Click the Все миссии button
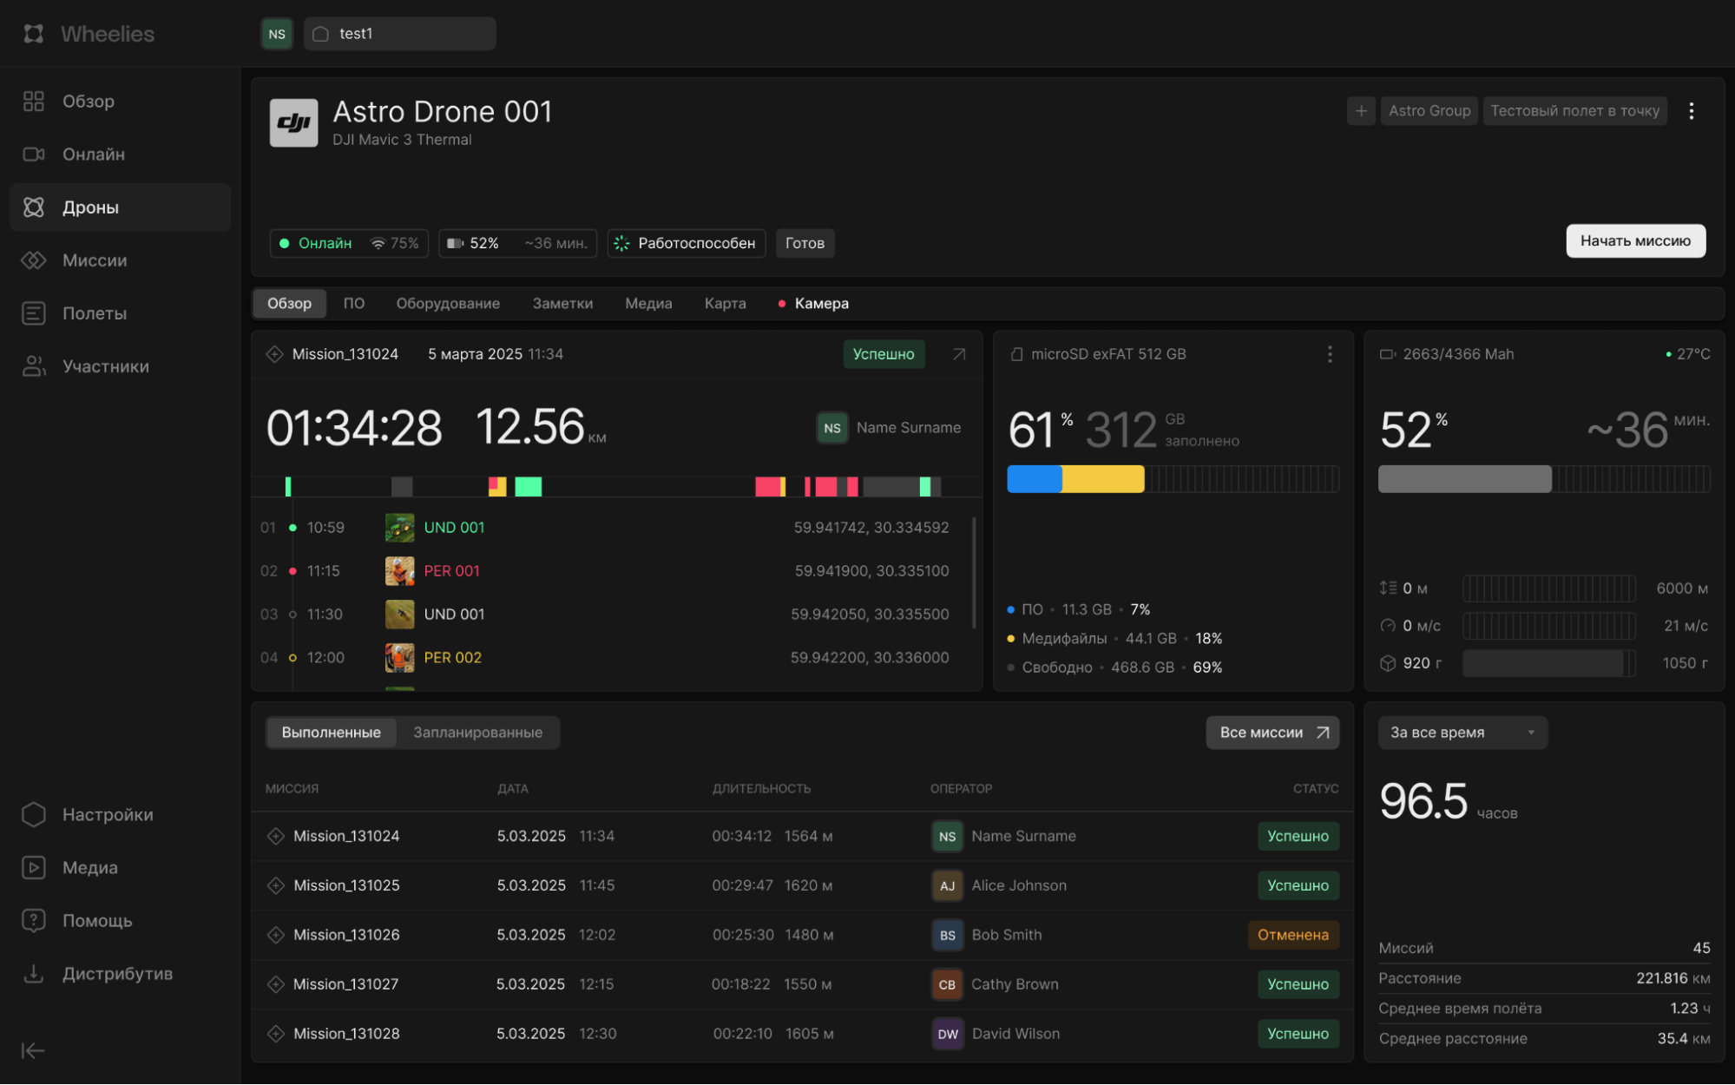This screenshot has height=1085, width=1735. click(x=1272, y=733)
